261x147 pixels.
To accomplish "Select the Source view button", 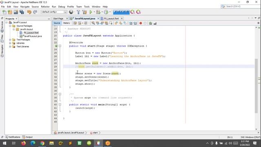I will (x=57, y=23).
